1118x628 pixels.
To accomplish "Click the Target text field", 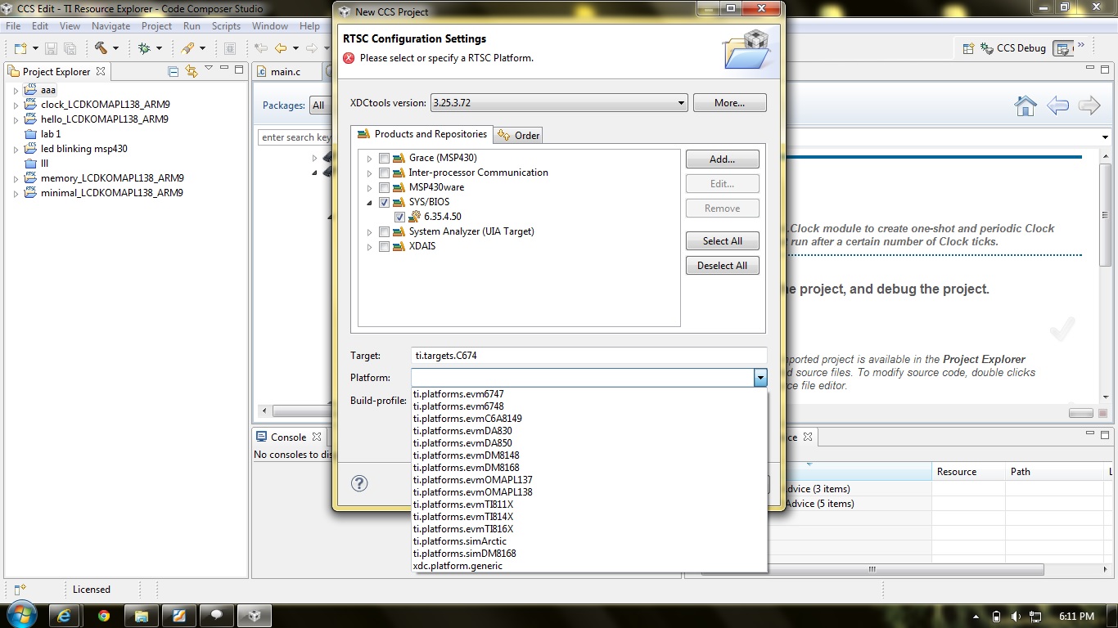I will point(589,356).
